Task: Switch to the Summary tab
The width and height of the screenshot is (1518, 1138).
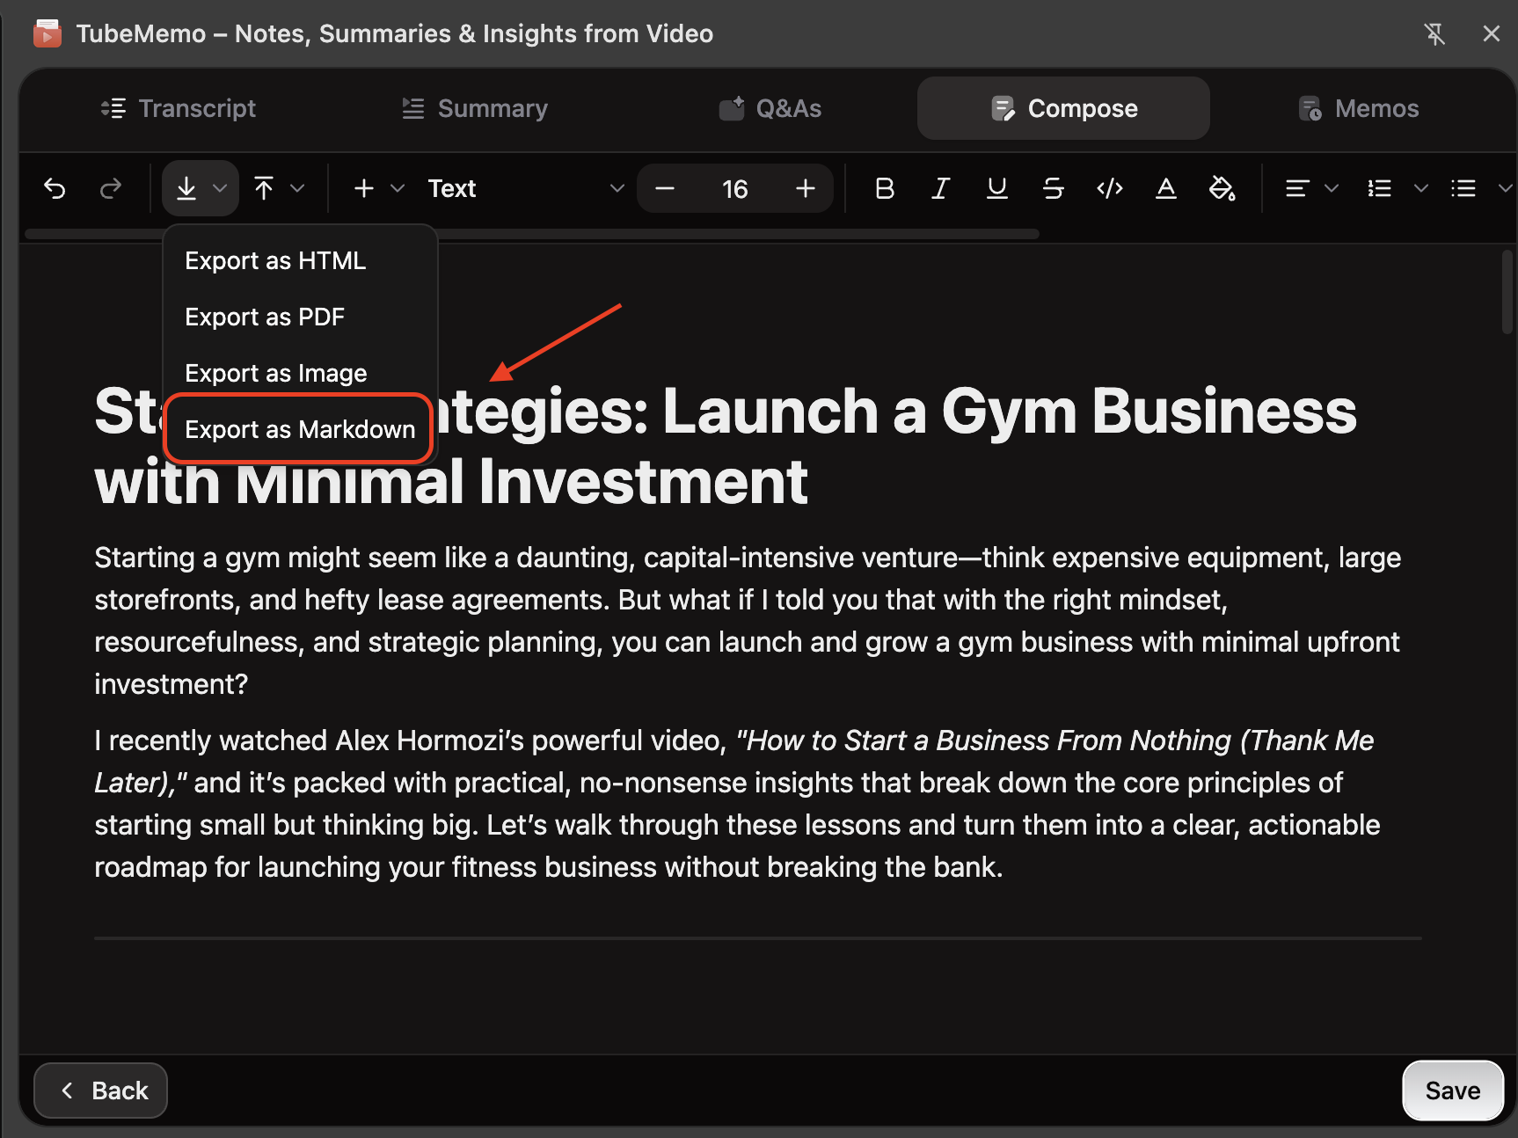Action: click(x=475, y=108)
